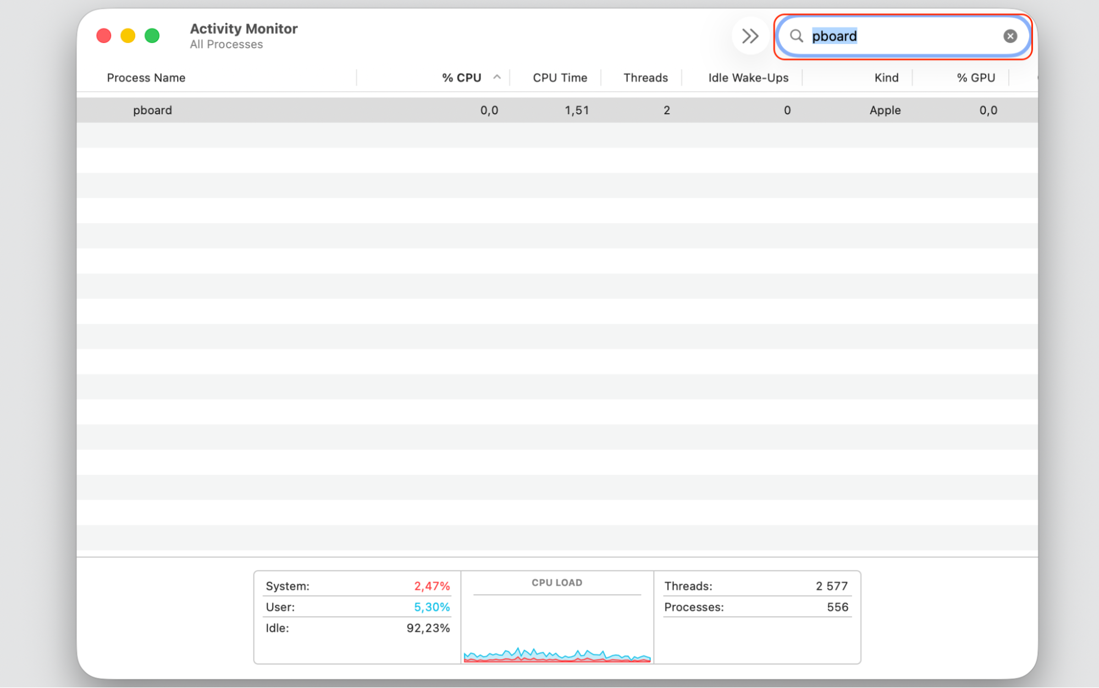Image resolution: width=1099 pixels, height=688 pixels.
Task: Clear the search field text
Action: pos(1009,36)
